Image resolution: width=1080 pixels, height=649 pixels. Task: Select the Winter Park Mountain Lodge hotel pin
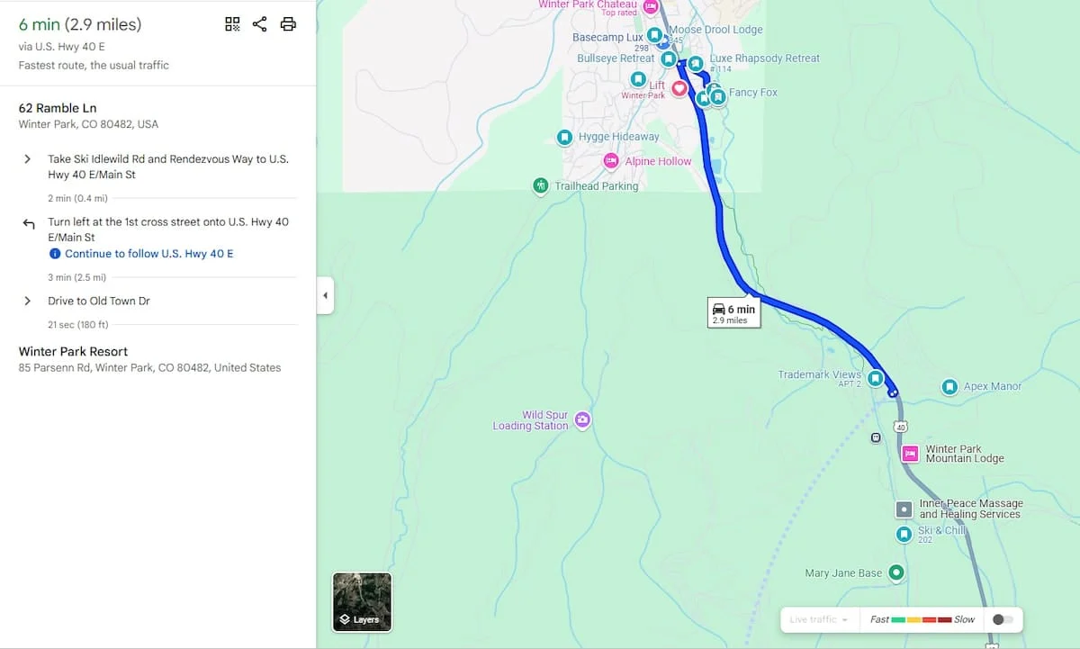[910, 454]
